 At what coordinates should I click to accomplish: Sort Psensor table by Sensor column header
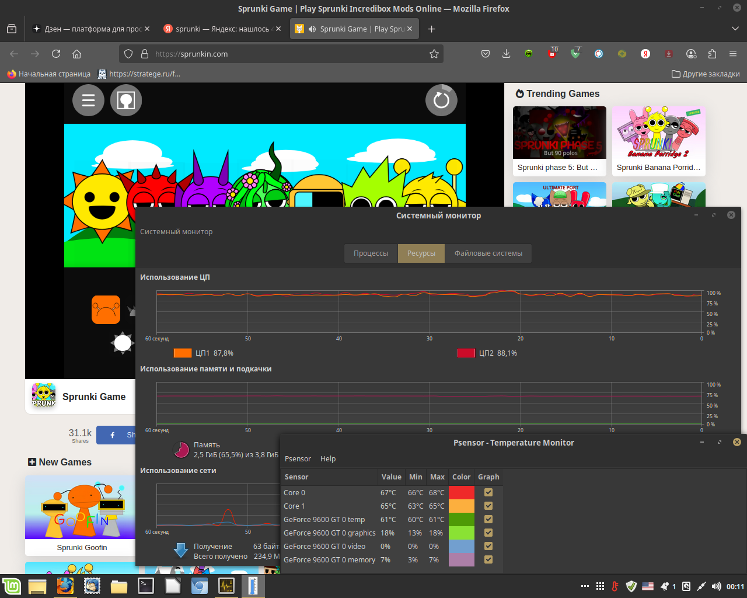pyautogui.click(x=329, y=477)
